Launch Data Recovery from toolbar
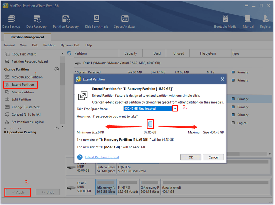 pyautogui.click(x=36, y=22)
